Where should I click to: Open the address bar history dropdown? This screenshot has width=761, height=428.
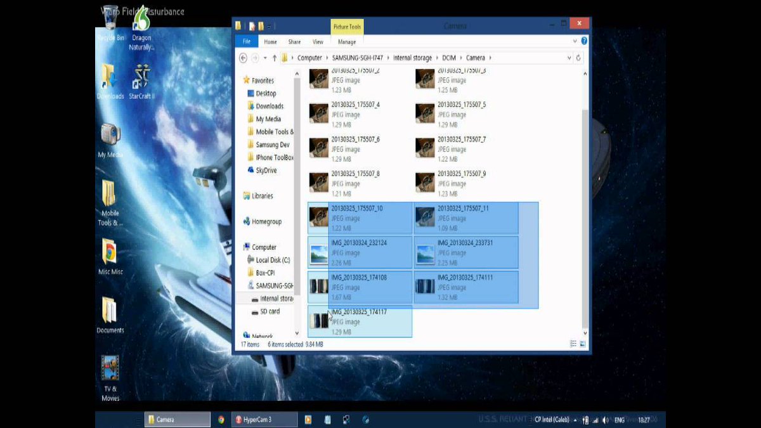click(569, 58)
